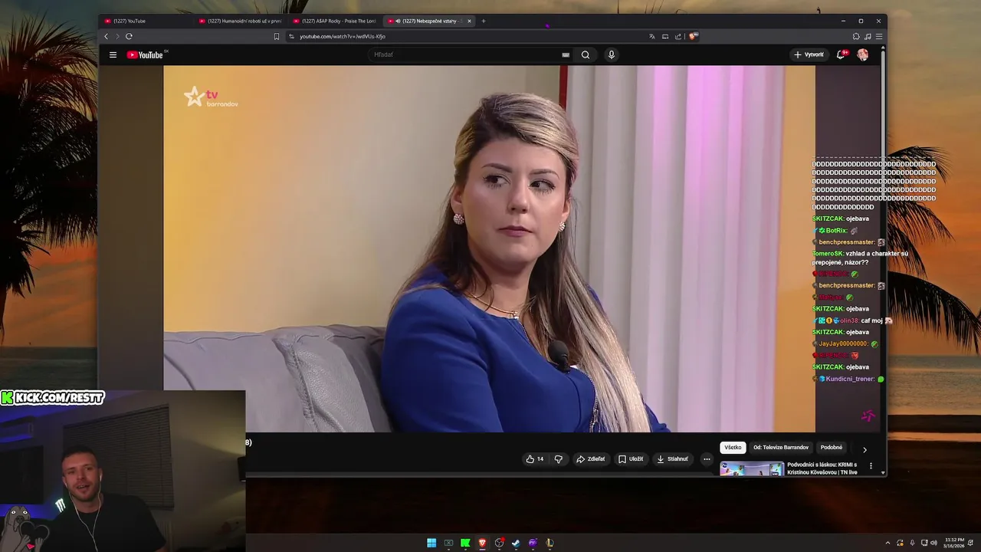Screen dimensions: 981x552
Task: Select the Od: Televize Barrandov chip
Action: pos(781,448)
